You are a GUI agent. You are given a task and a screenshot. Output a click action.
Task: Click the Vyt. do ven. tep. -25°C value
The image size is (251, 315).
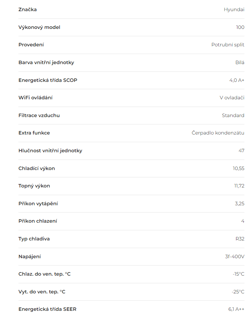click(x=238, y=292)
